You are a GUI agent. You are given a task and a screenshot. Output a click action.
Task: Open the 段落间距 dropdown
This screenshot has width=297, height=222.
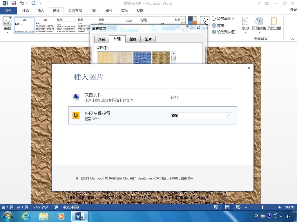pos(223,18)
